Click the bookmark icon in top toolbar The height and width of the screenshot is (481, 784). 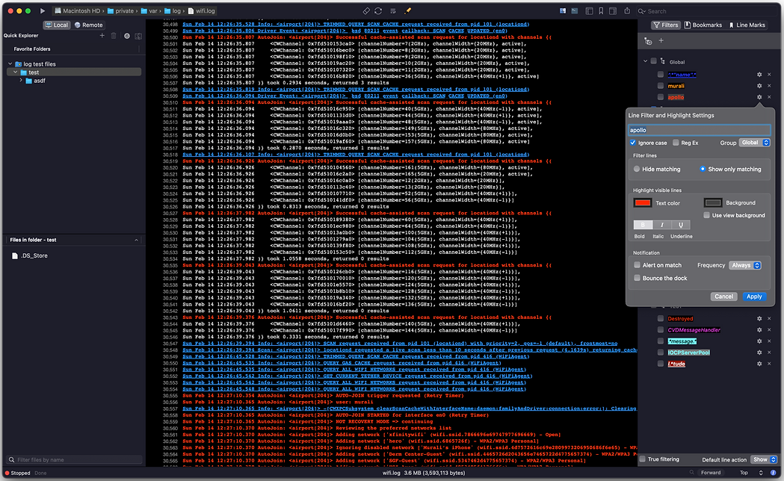601,11
